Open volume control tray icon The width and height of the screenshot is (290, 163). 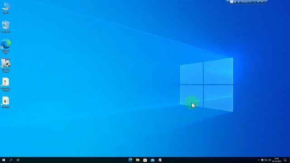[270, 160]
